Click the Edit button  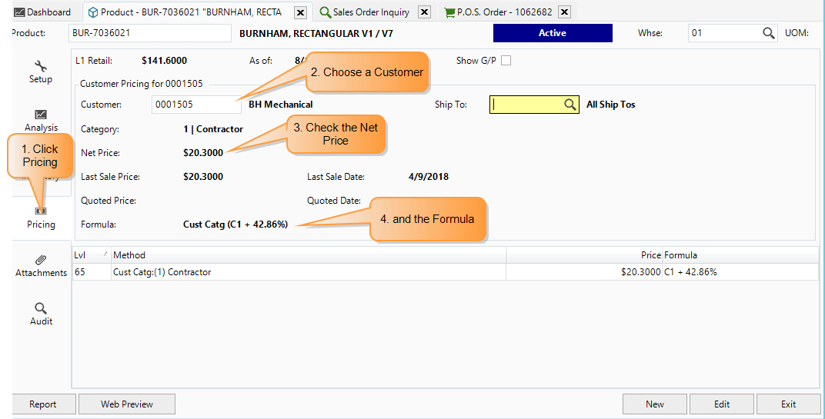tap(722, 404)
